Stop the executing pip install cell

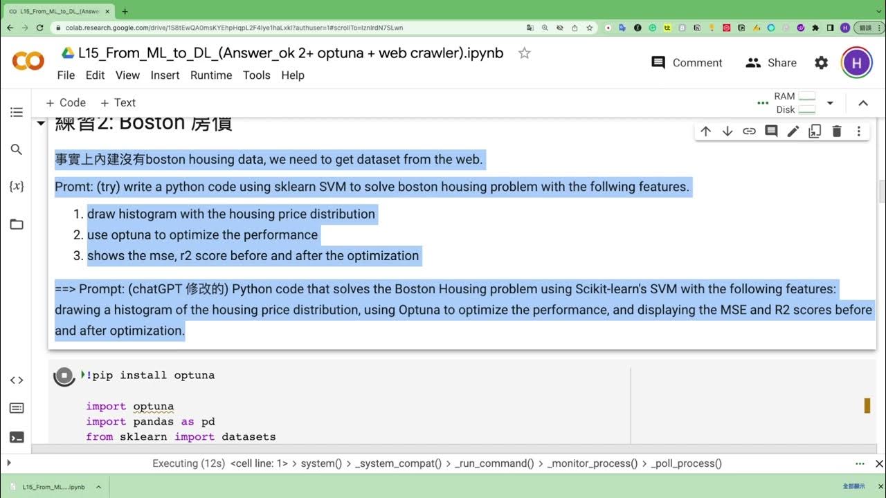pyautogui.click(x=64, y=376)
